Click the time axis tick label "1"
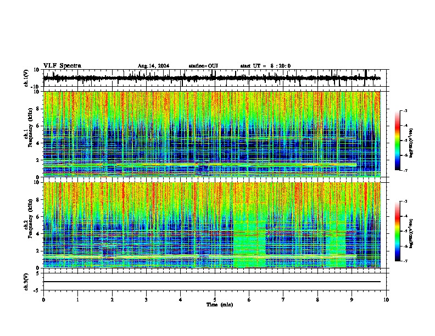This screenshot has height=336, width=435. point(77,300)
